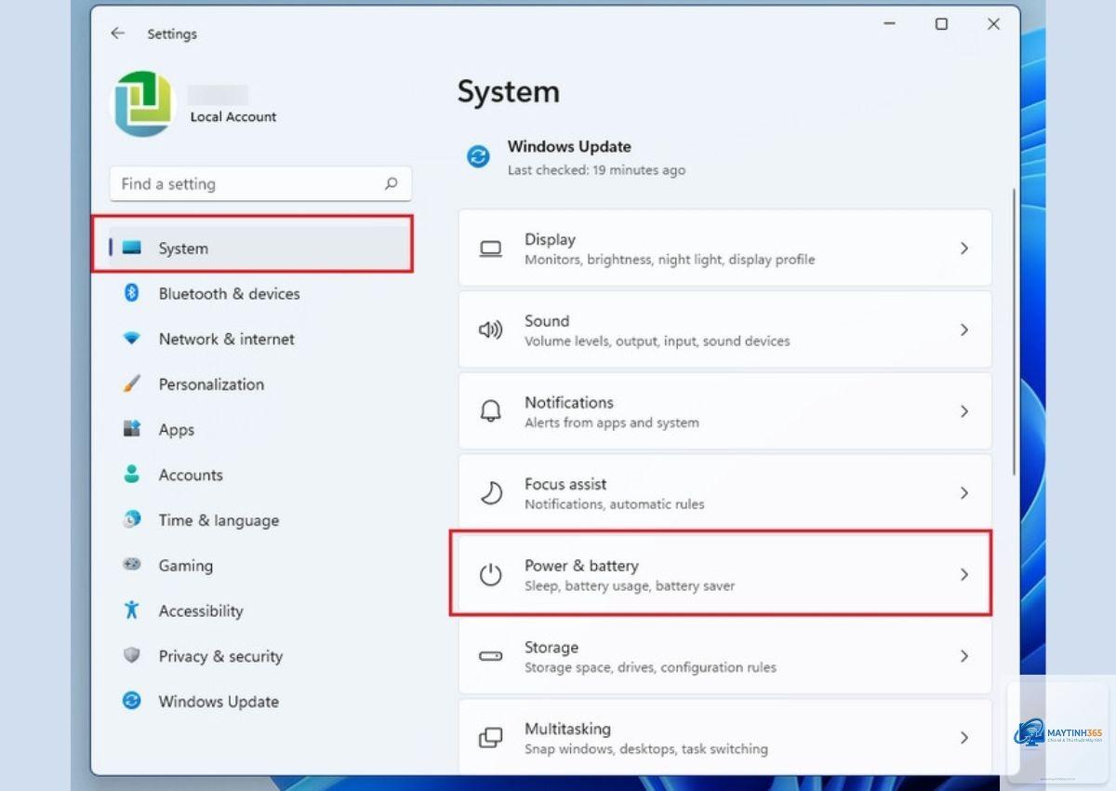
Task: Click the Privacy shield icon
Action: (x=131, y=655)
